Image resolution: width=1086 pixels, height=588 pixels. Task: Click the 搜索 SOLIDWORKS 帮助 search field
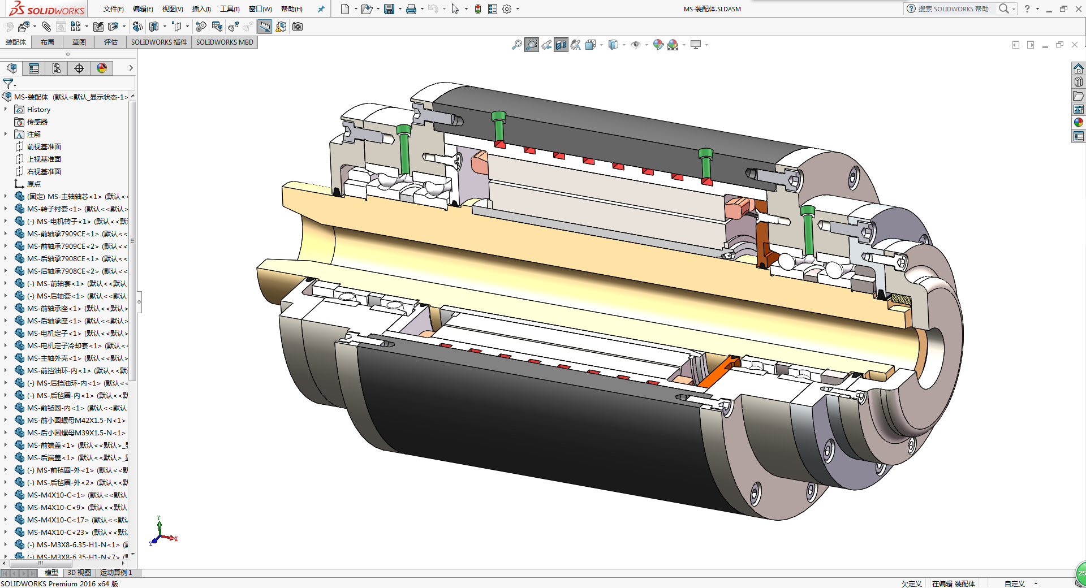tap(953, 9)
